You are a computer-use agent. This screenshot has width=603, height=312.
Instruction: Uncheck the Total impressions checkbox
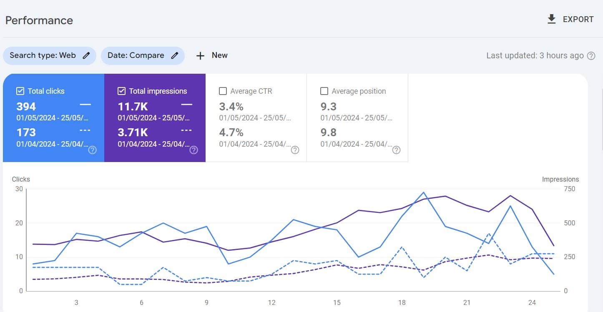(x=121, y=91)
